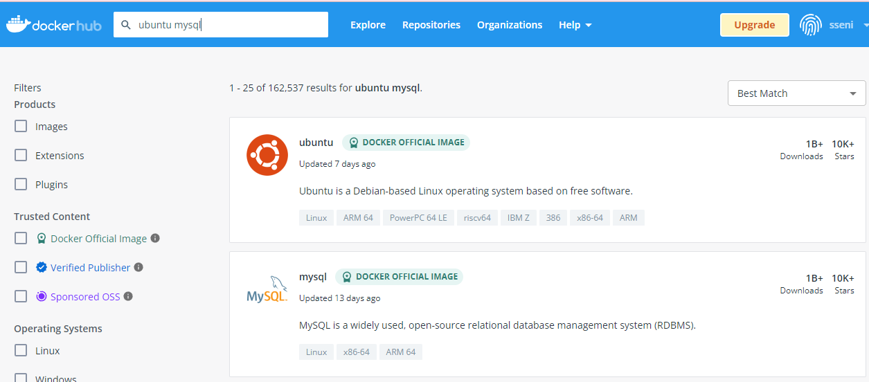Toggle the Sponsored OSS checkbox
Screen dimensions: 869x382
pos(21,296)
